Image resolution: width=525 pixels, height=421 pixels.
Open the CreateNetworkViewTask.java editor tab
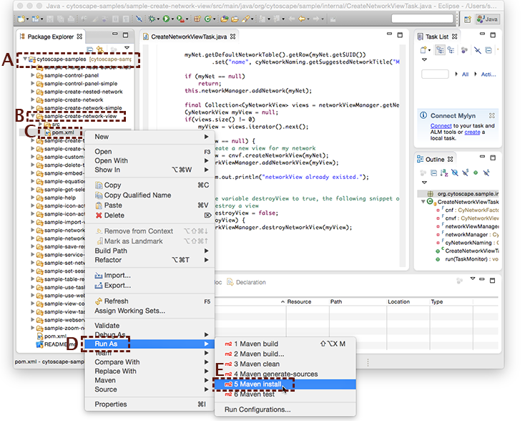coord(189,37)
